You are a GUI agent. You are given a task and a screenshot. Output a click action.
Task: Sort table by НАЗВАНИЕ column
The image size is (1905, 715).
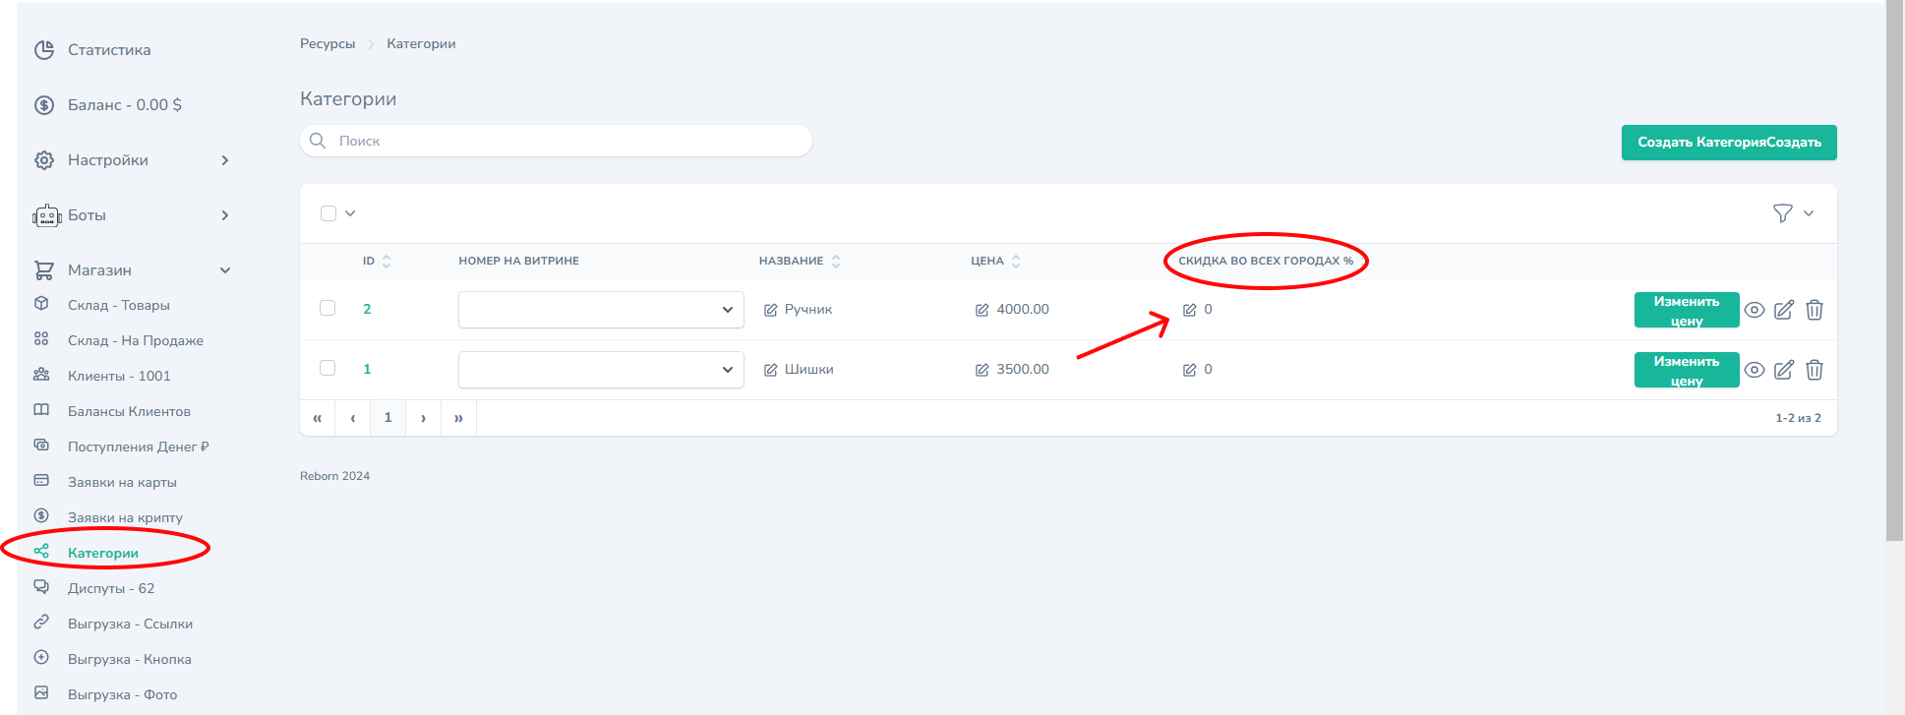click(x=800, y=262)
